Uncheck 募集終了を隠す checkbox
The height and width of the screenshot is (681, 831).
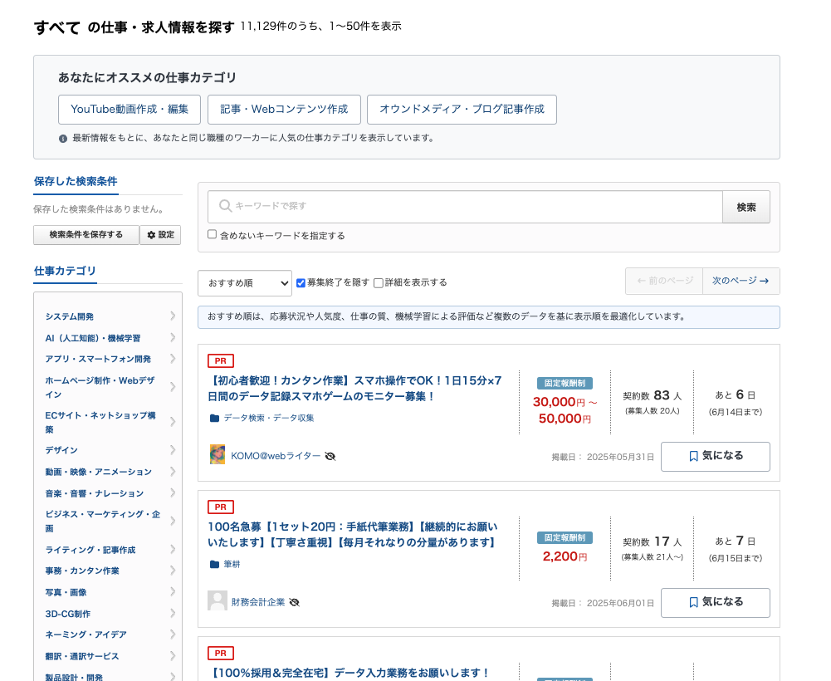[x=301, y=282]
